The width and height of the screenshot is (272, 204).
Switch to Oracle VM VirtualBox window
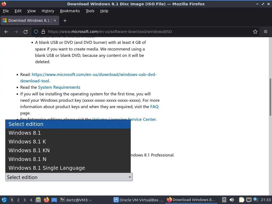pos(138,200)
